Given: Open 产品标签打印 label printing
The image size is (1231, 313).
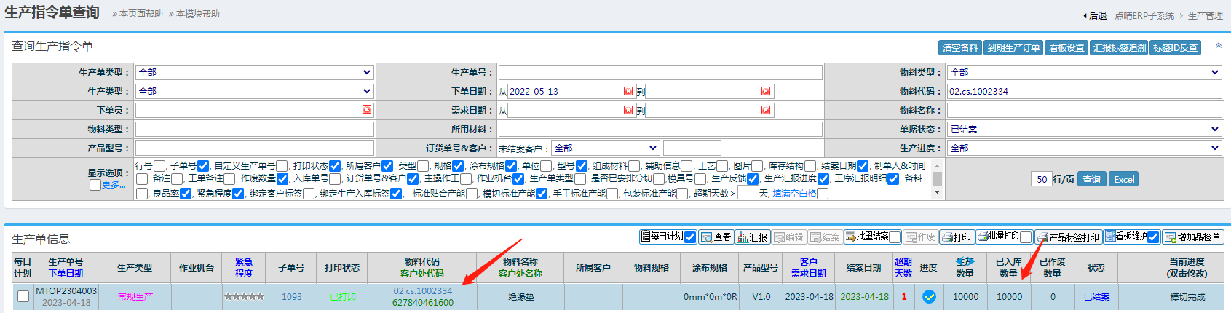Looking at the screenshot, I should pos(1068,237).
